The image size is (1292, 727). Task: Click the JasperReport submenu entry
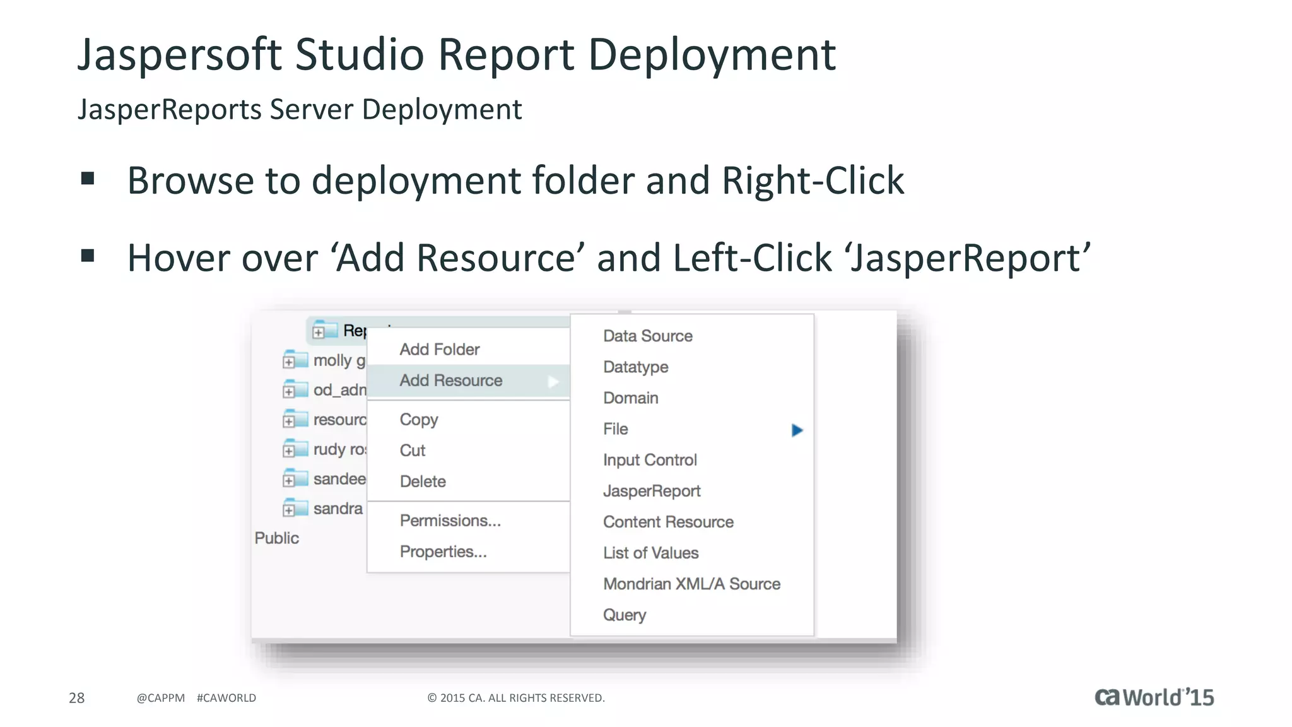[652, 491]
